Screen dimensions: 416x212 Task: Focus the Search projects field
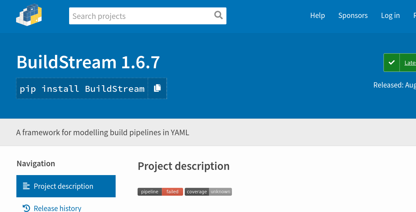point(141,16)
